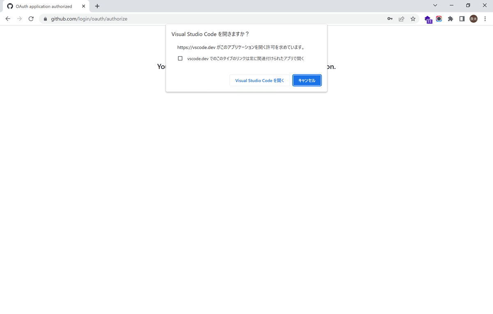This screenshot has height=314, width=493.
Task: Close the OAuth application authorized tab
Action: 83,6
